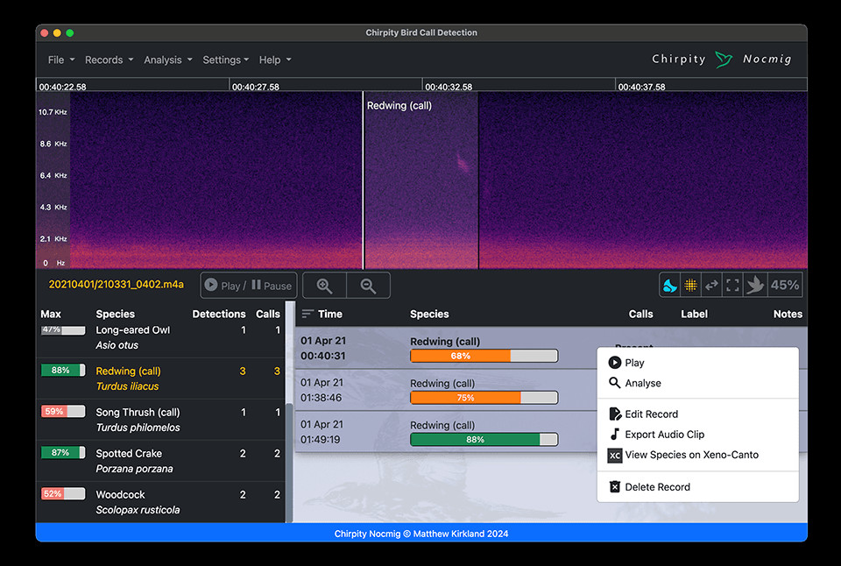The width and height of the screenshot is (841, 566).
Task: Zoom in on the spectrogram
Action: tap(324, 286)
